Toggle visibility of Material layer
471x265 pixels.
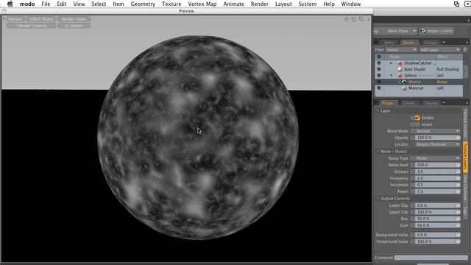pos(379,88)
